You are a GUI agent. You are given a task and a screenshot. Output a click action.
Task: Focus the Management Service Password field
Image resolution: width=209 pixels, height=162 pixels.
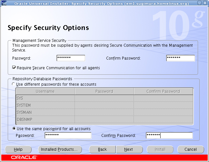71,58
